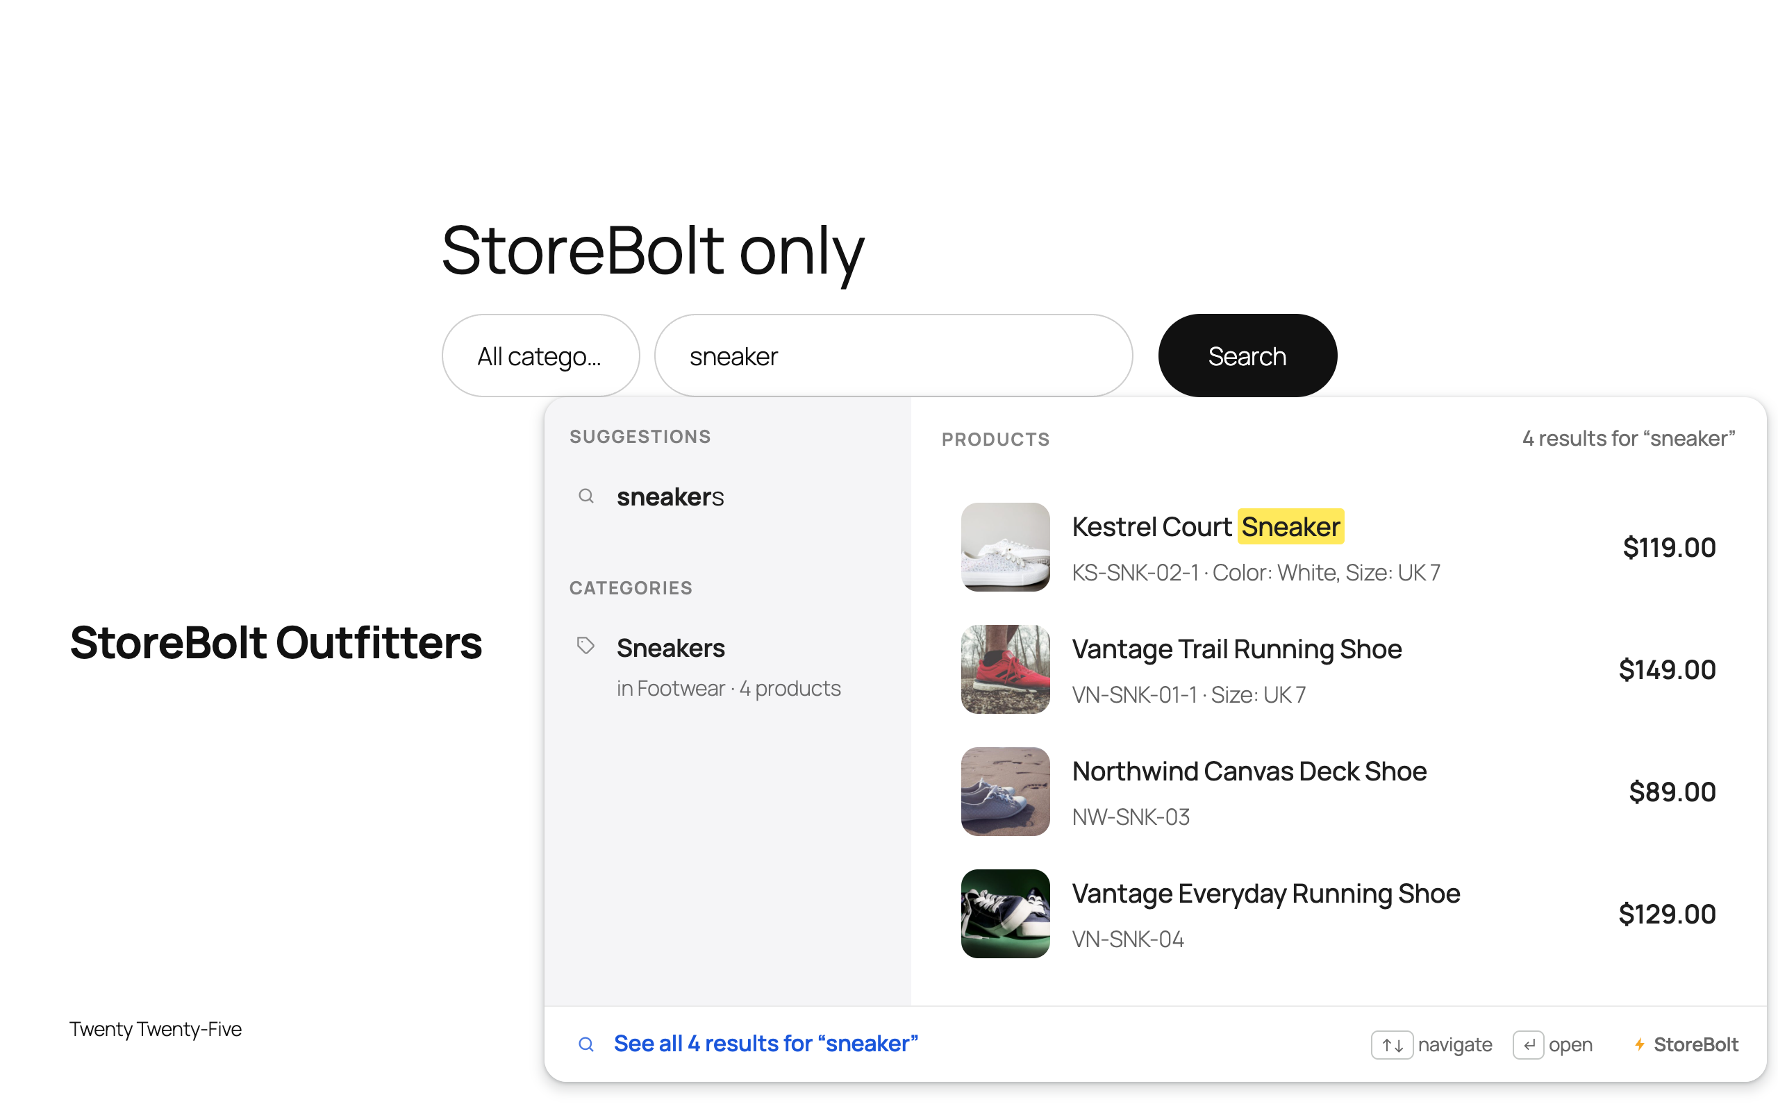Viewport: 1778px width, 1111px height.
Task: Click the enter key open icon
Action: coord(1528,1045)
